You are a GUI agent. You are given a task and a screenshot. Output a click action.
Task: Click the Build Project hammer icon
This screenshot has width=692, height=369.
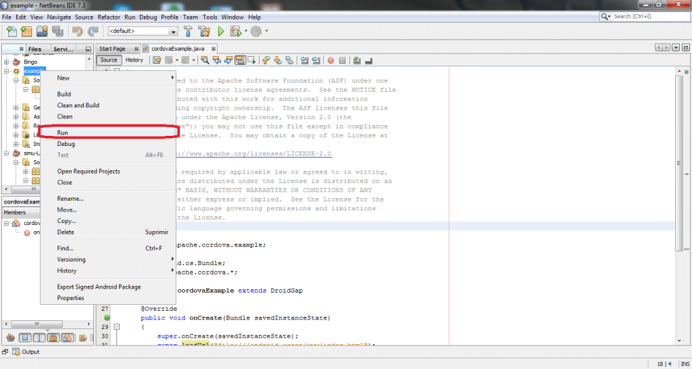(189, 31)
